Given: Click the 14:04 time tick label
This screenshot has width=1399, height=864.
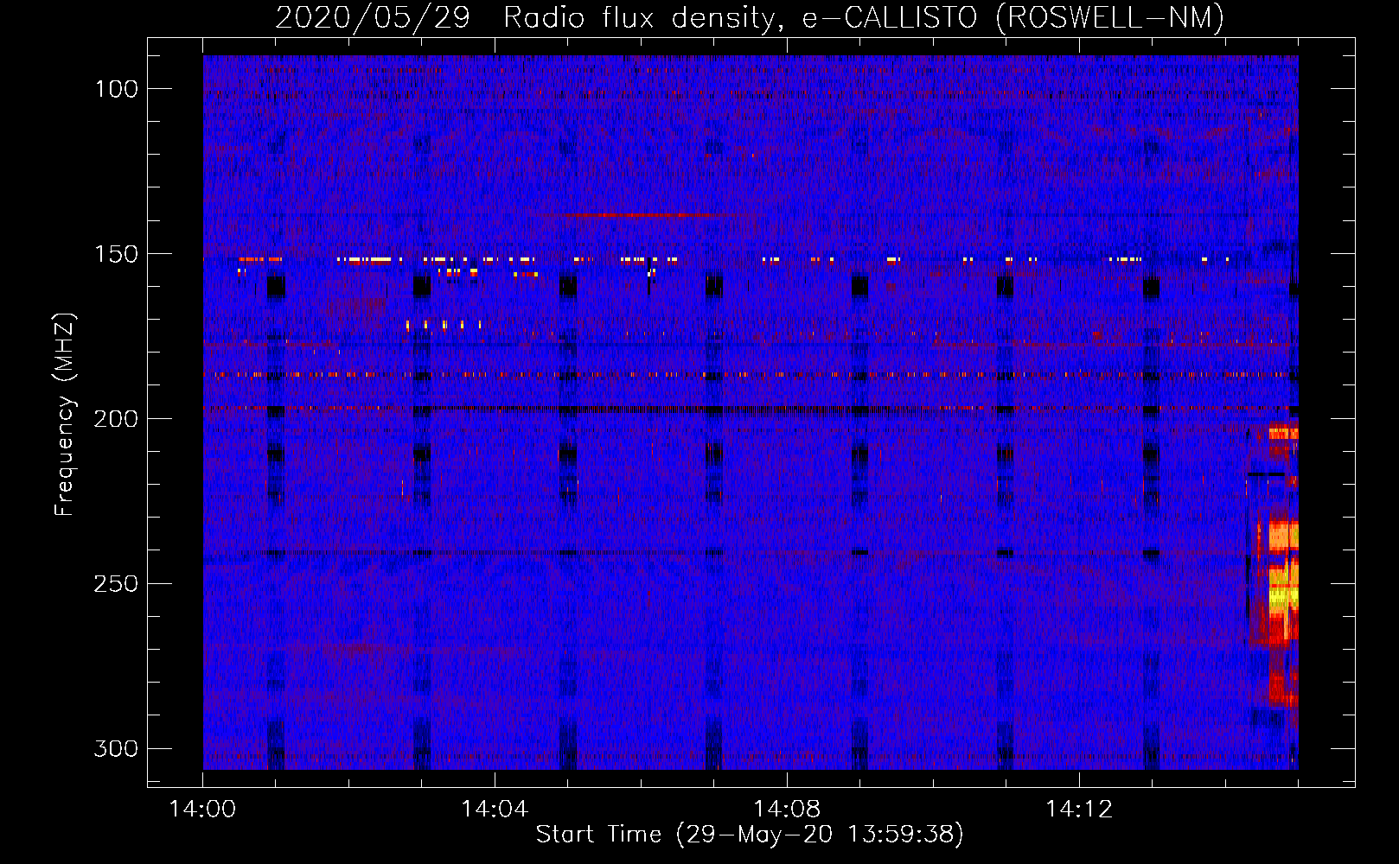Looking at the screenshot, I should (495, 810).
